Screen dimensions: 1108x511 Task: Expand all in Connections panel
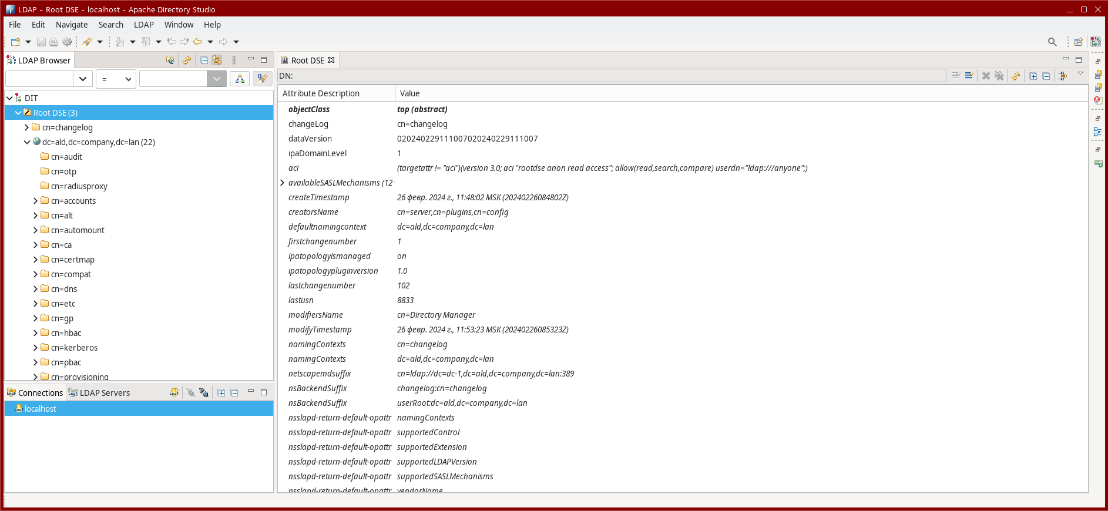(x=221, y=392)
